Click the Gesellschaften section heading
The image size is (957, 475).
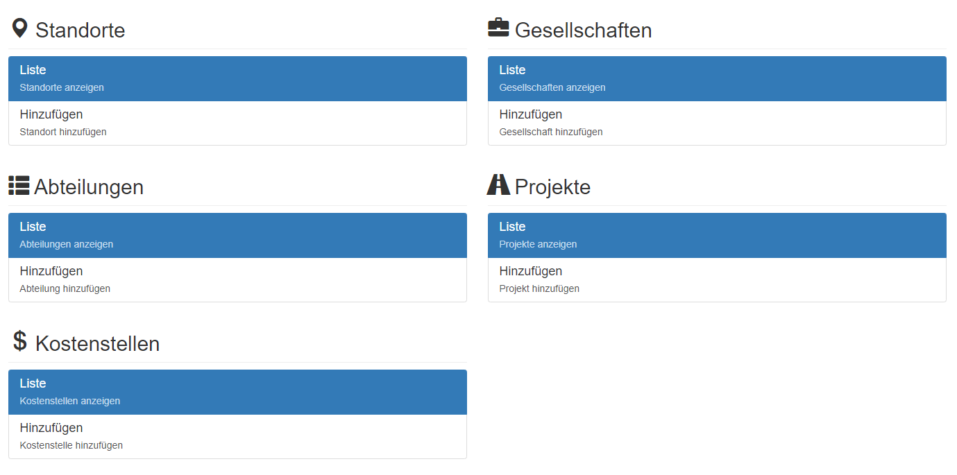click(583, 31)
